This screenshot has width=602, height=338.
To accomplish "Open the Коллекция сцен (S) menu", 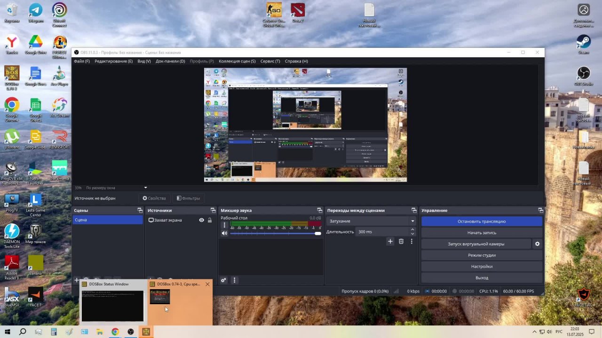I will [x=237, y=61].
